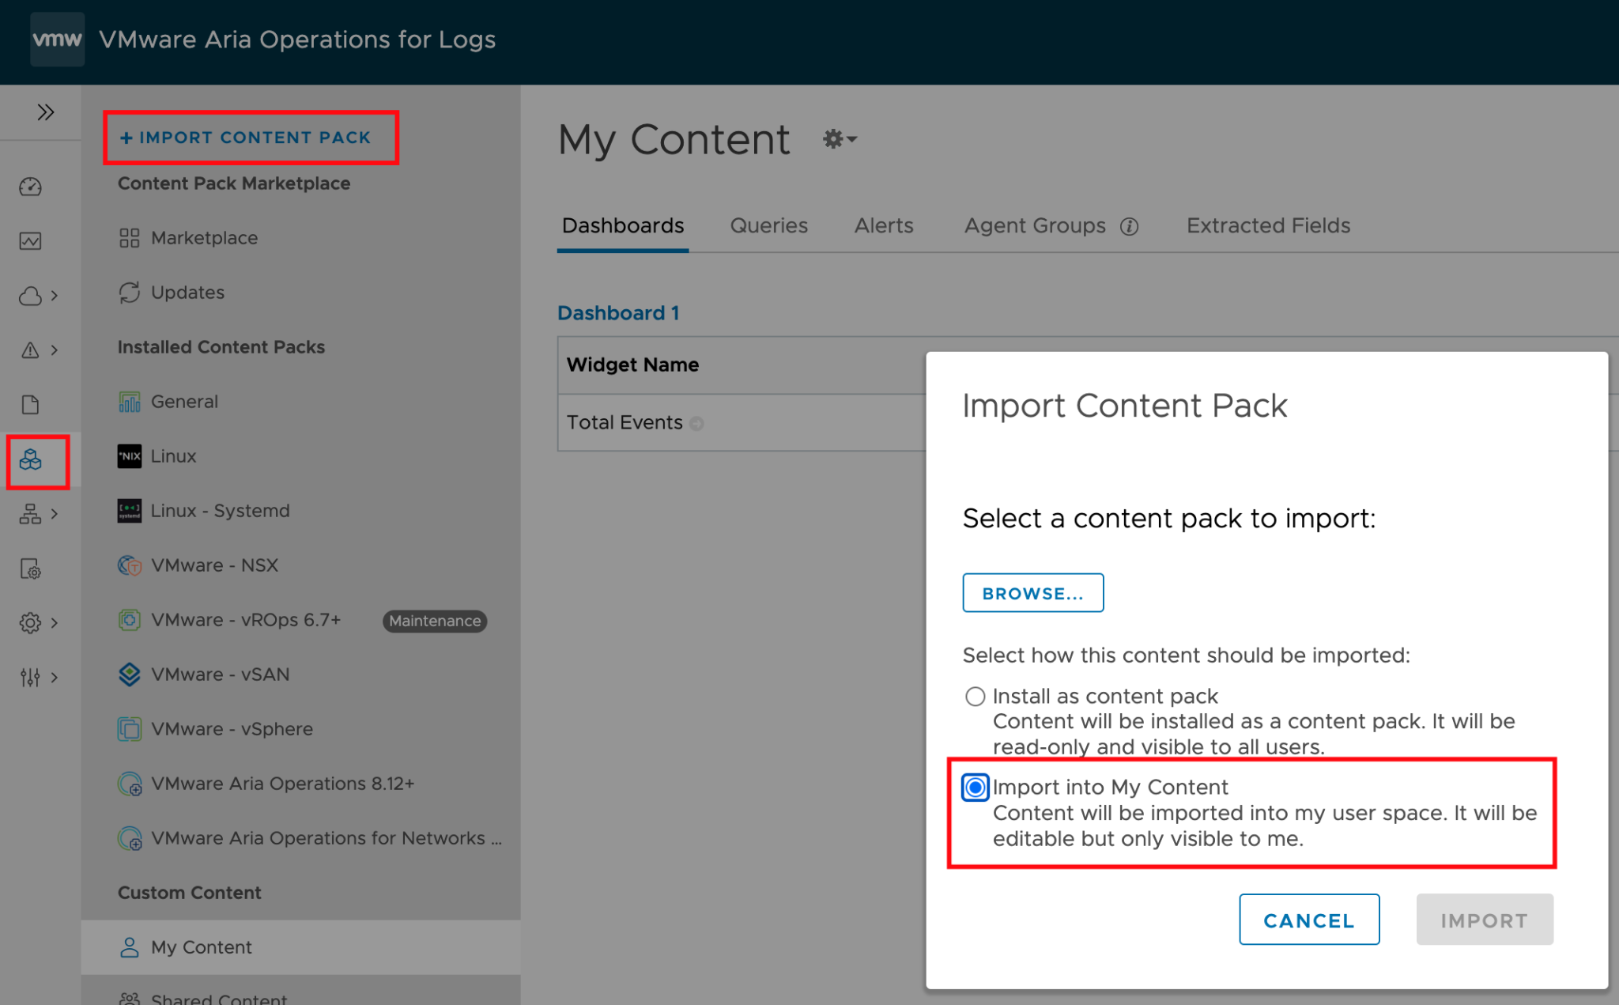Expand the sidebar with the double-chevron arrow
The height and width of the screenshot is (1005, 1619).
45,111
